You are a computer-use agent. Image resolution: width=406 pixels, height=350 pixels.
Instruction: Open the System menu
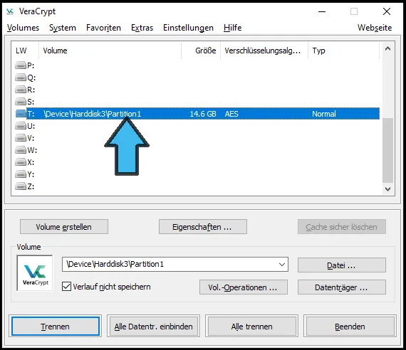click(63, 28)
